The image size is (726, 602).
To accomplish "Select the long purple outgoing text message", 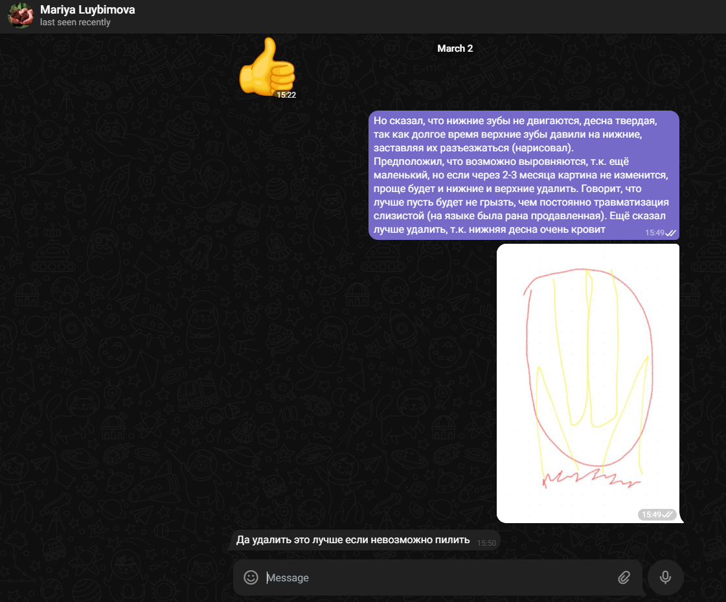I will [x=512, y=175].
